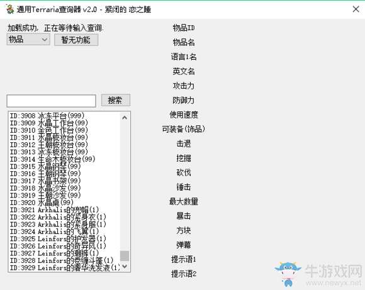Image resolution: width=365 pixels, height=290 pixels.
Task: Select item ID:3908 冰冻平台
Action: tap(47, 116)
